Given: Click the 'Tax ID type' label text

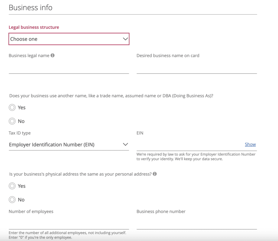Looking at the screenshot, I should coord(20,133).
